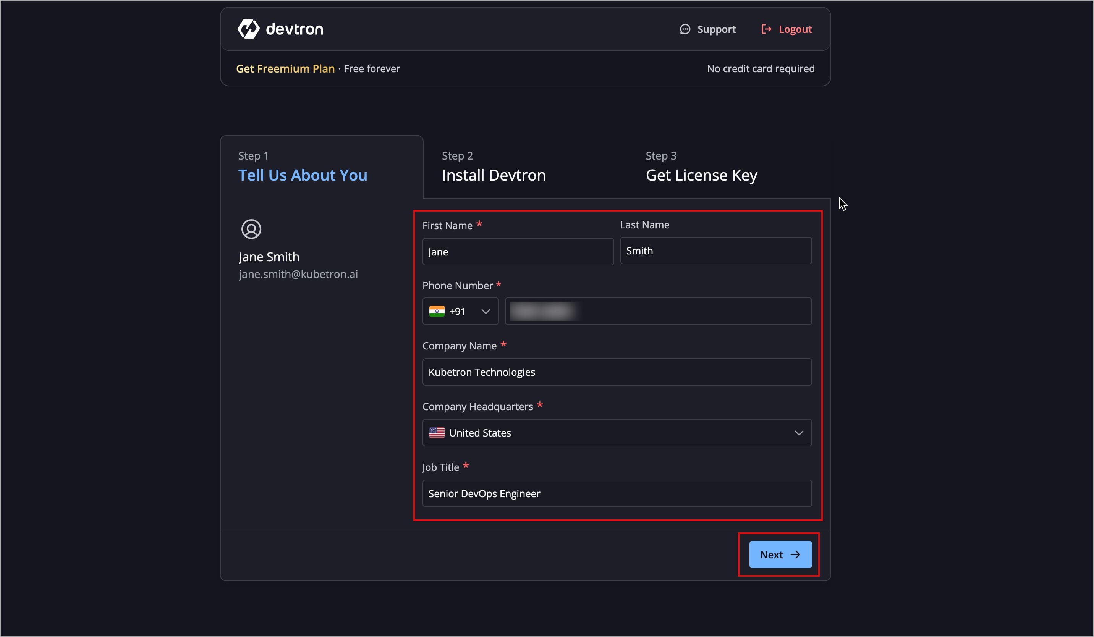1094x637 pixels.
Task: Go to the Step 3 Get License Key tab
Action: click(x=701, y=167)
